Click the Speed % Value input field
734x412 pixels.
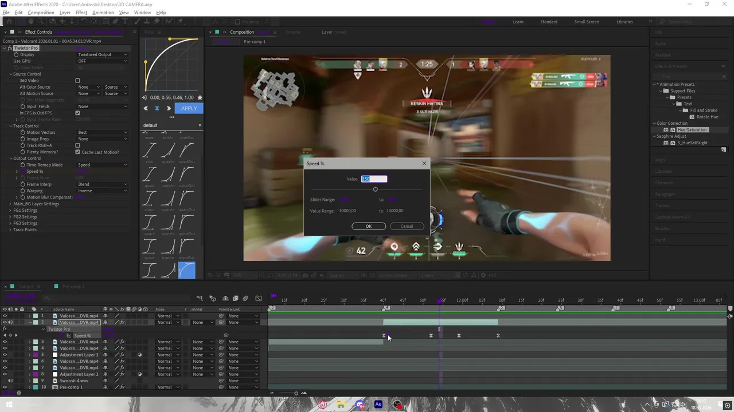click(374, 179)
